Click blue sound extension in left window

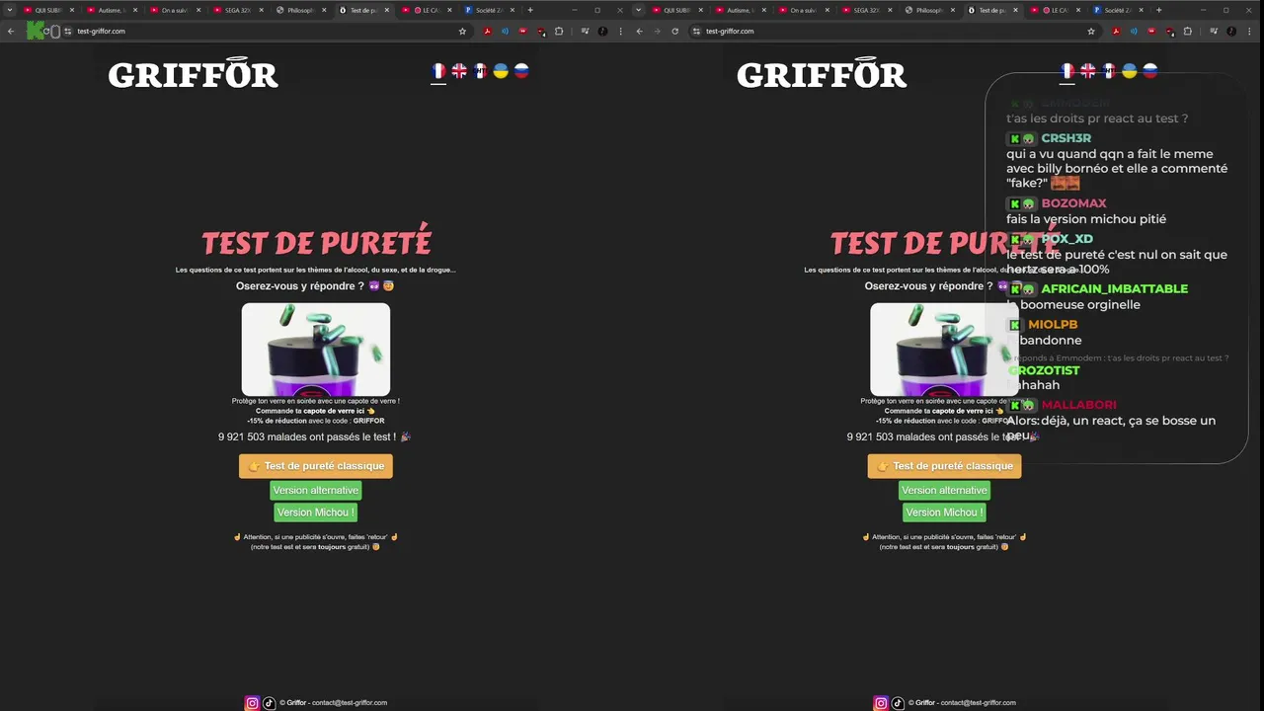(x=505, y=31)
